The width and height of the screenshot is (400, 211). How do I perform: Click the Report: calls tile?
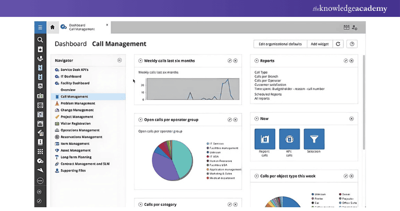point(264,139)
